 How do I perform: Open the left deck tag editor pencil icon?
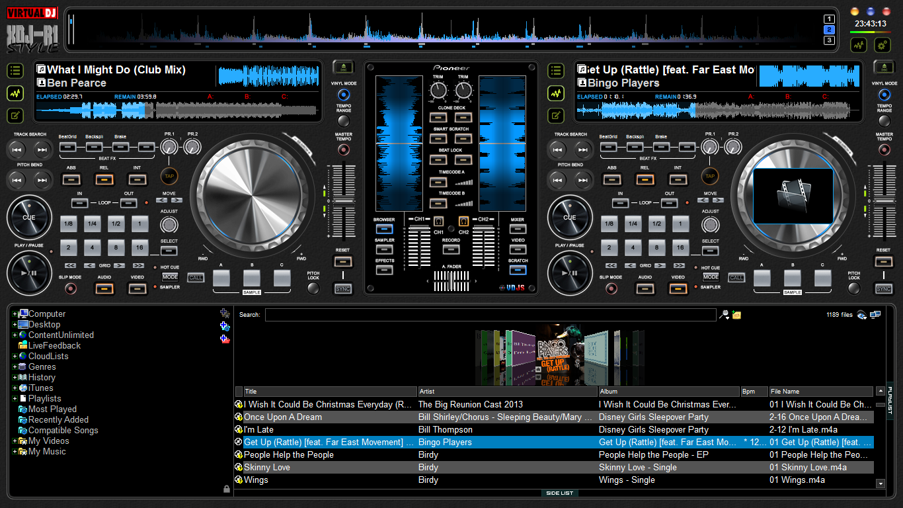(15, 116)
